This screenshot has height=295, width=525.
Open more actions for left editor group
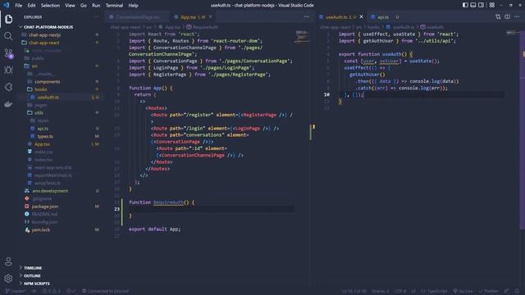coord(306,16)
